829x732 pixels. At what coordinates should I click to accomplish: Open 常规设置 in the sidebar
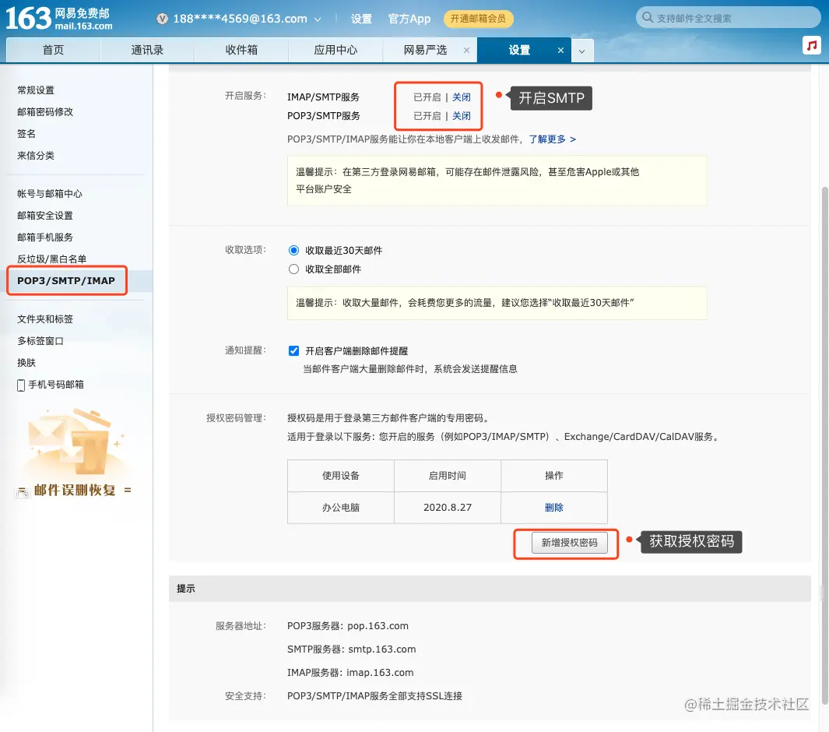(x=36, y=90)
